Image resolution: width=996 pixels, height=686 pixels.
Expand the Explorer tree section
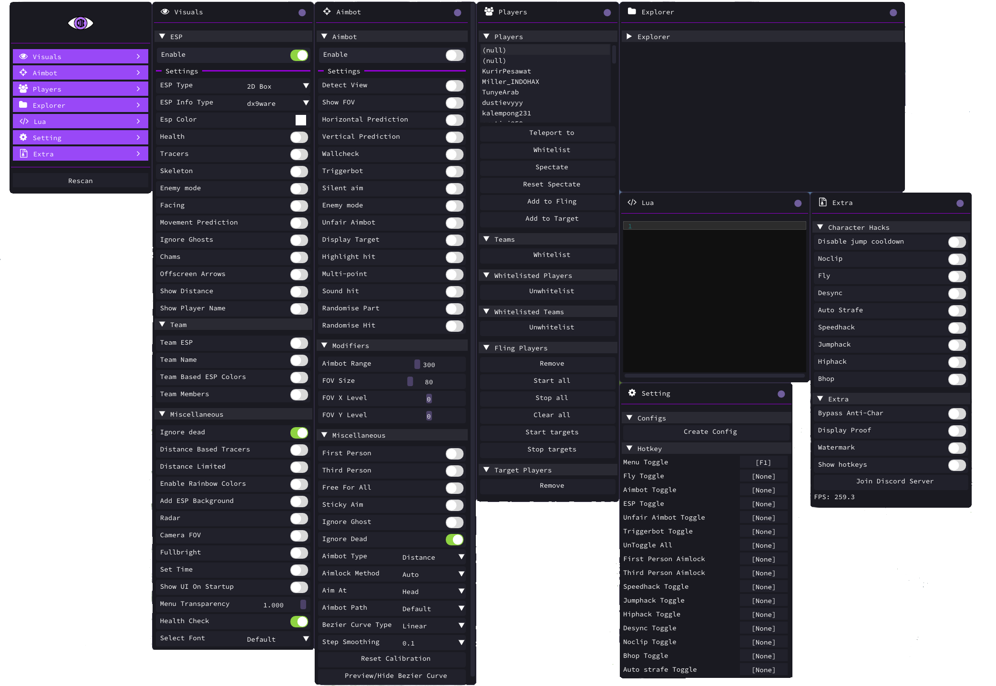629,37
